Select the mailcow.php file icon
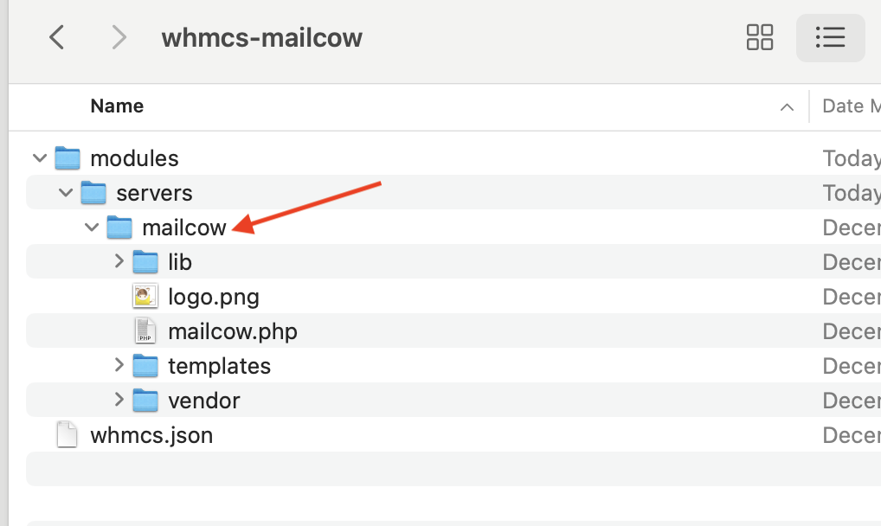The height and width of the screenshot is (526, 881). (x=145, y=331)
